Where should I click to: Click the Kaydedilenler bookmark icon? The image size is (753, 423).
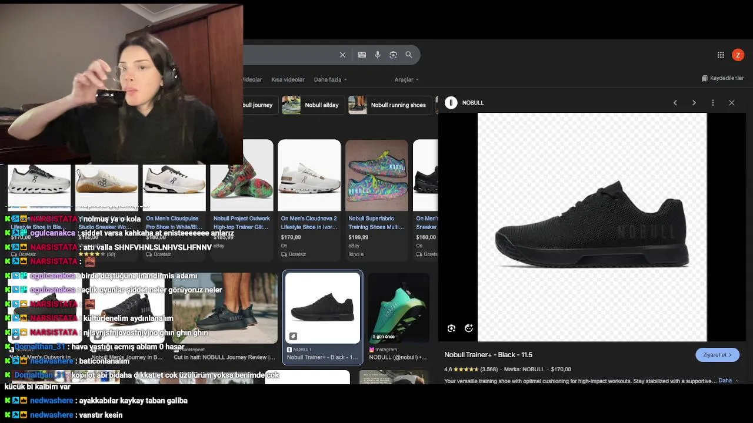point(704,78)
